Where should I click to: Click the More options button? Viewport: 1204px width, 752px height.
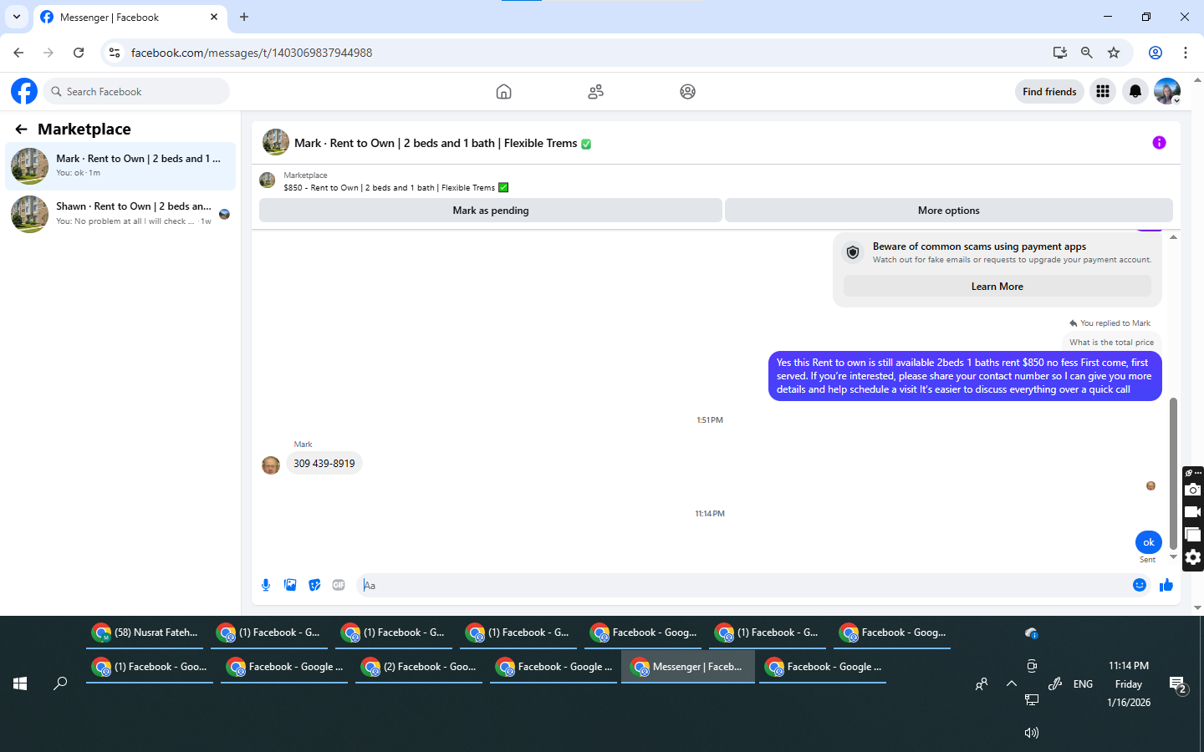pyautogui.click(x=949, y=211)
